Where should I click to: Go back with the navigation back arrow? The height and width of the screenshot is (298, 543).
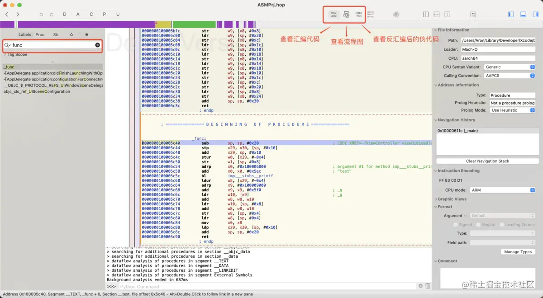tap(7, 14)
